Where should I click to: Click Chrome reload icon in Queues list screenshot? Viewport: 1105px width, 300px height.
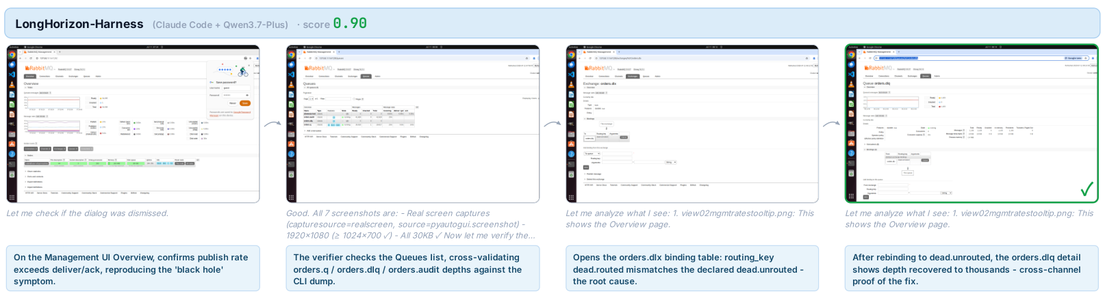click(x=310, y=58)
